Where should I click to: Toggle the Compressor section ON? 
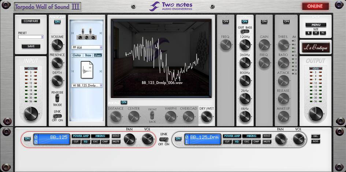tap(286, 21)
